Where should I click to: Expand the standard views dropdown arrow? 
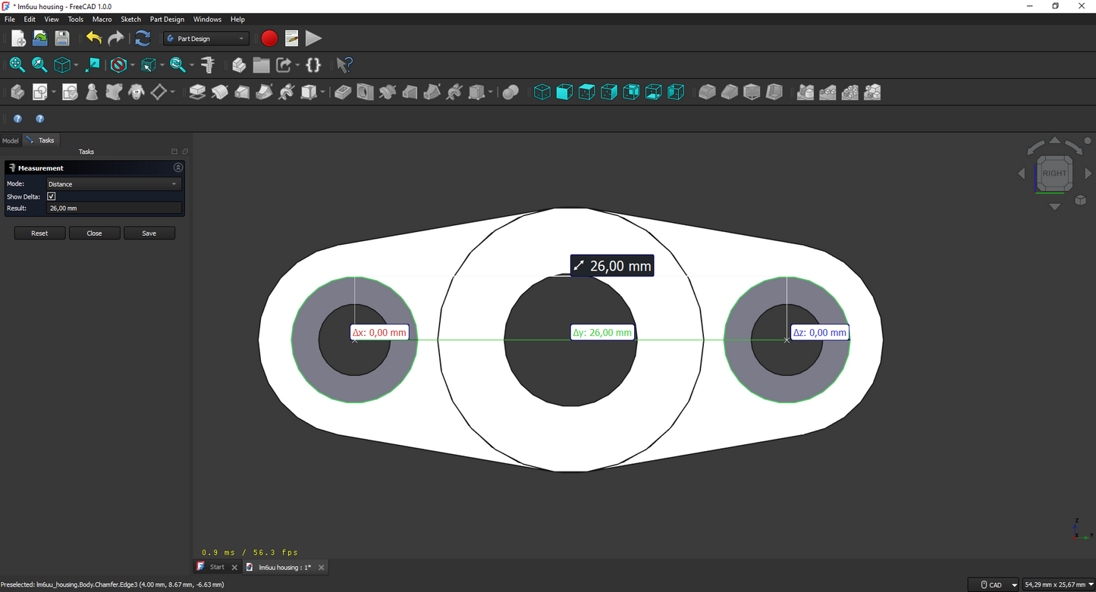pyautogui.click(x=77, y=66)
